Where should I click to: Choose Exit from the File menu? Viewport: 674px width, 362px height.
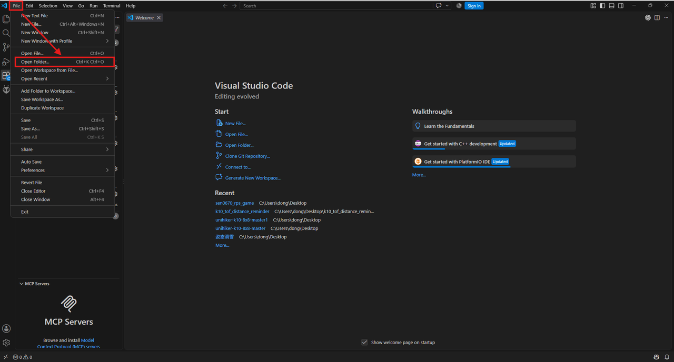pos(63,212)
